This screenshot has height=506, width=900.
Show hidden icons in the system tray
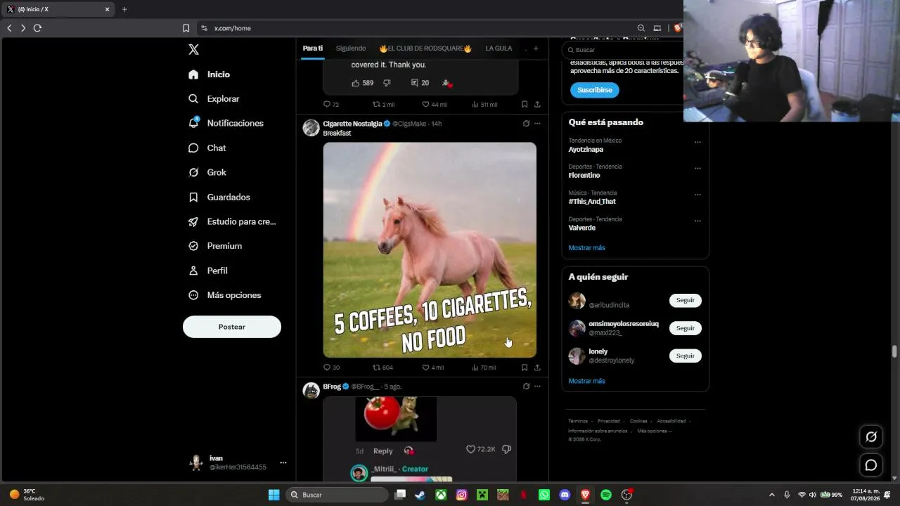(771, 495)
